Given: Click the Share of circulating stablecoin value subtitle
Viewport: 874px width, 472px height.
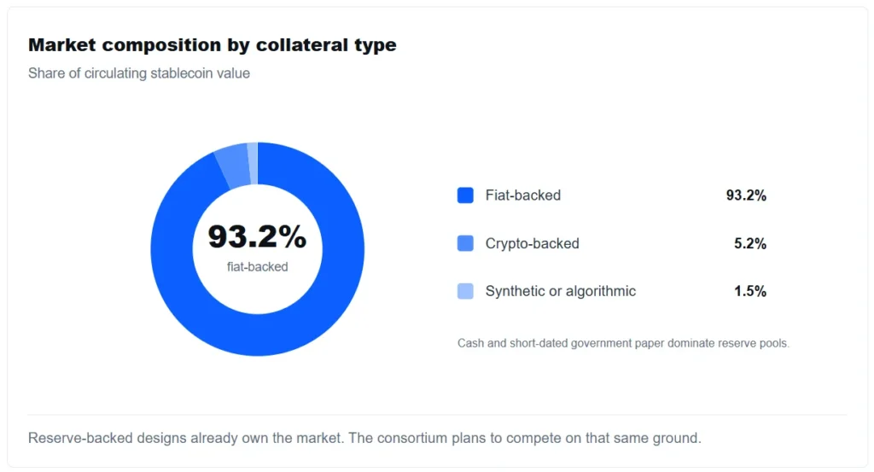Looking at the screenshot, I should pyautogui.click(x=139, y=73).
